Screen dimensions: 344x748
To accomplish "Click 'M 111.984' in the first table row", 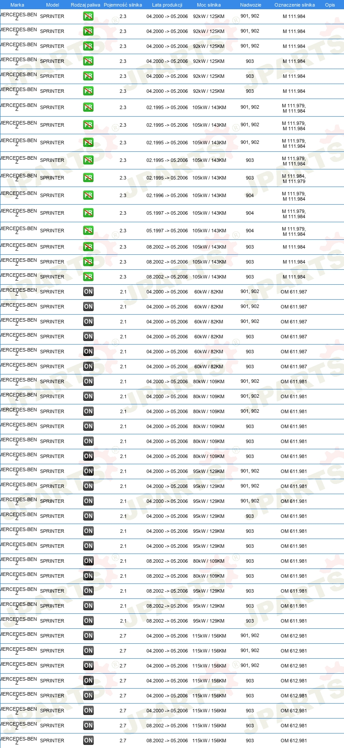I will pos(294,16).
